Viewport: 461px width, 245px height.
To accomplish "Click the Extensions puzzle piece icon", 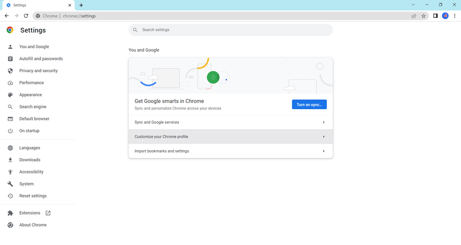I will click(10, 213).
